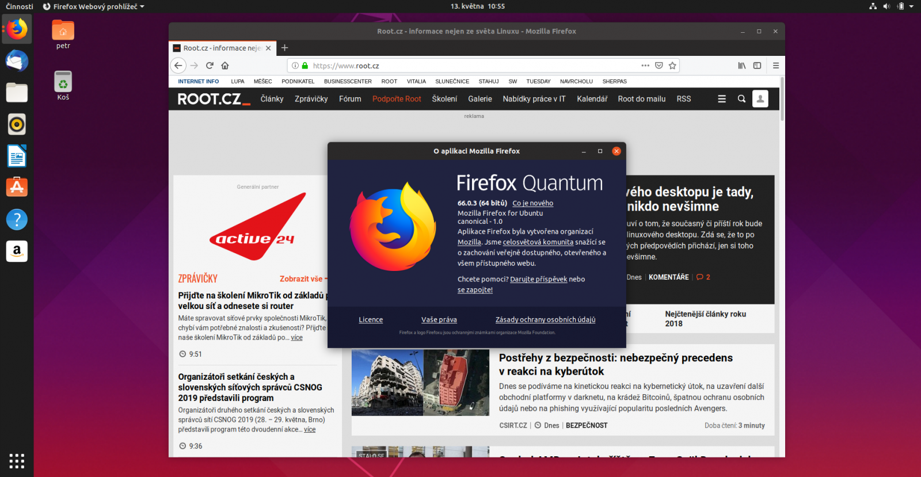Click the ROOT.CZ site logo

coord(214,99)
